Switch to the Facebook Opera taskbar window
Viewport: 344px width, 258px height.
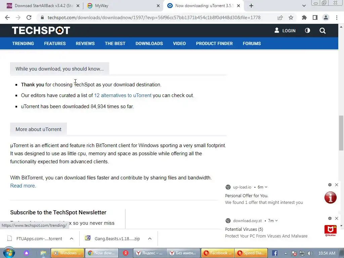click(x=218, y=253)
